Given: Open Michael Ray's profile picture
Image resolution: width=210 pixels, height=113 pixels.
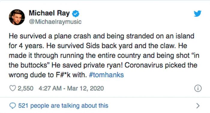Looking at the screenshot, I should tap(17, 17).
